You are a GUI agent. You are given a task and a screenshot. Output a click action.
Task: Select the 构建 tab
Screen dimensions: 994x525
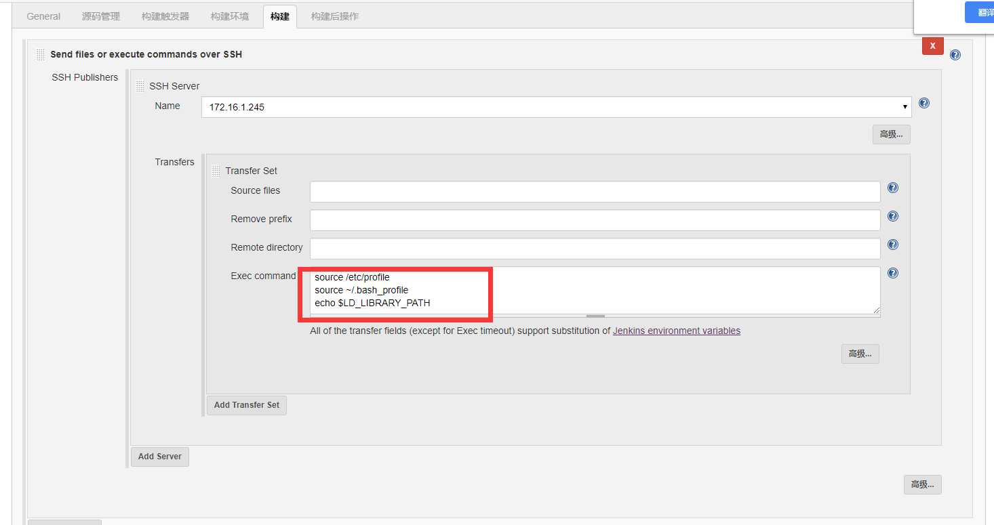pyautogui.click(x=280, y=16)
